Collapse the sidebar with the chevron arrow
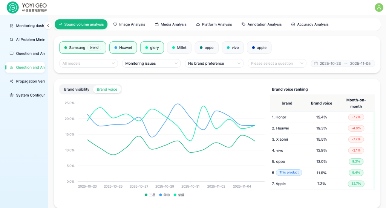The image size is (386, 208). [48, 26]
